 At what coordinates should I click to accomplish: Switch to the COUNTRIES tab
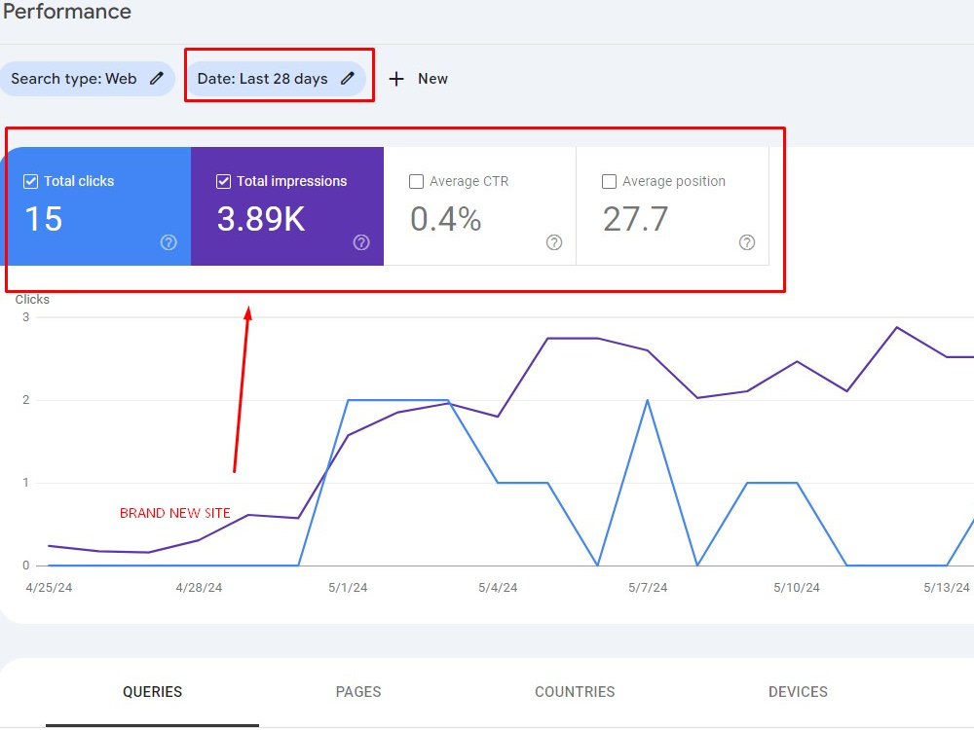(575, 691)
